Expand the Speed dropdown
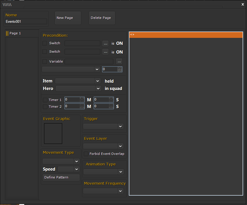The width and height of the screenshot is (247, 205). point(69,169)
